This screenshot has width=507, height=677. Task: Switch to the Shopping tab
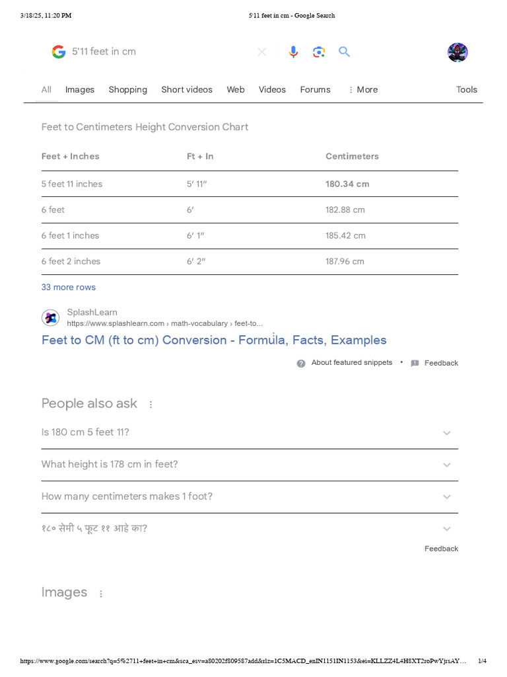(128, 90)
